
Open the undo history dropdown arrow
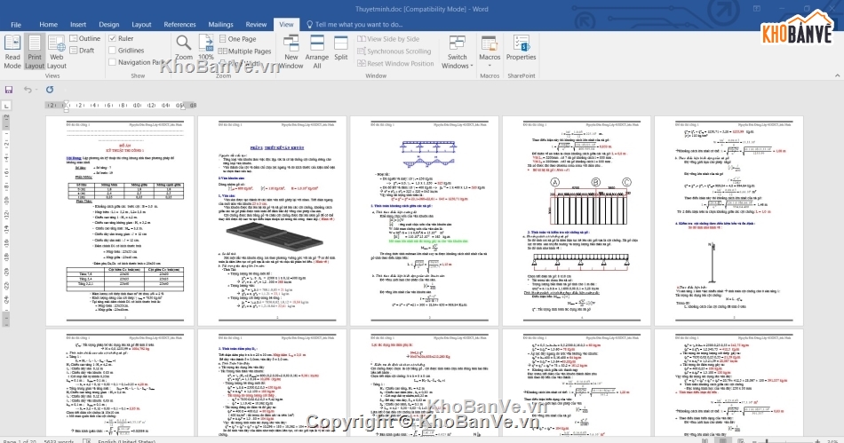[36, 90]
